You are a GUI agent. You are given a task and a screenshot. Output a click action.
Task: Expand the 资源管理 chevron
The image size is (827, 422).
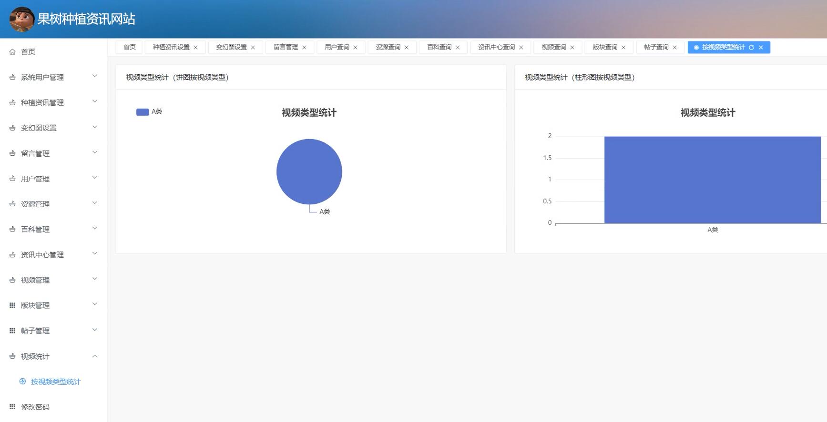(x=94, y=202)
